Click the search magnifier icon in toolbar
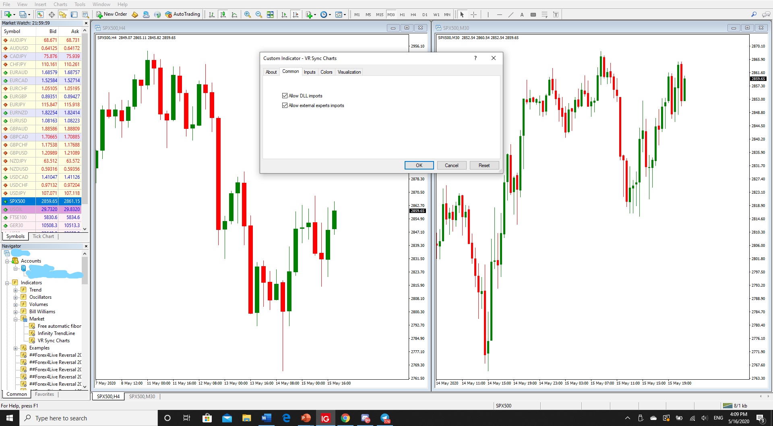 click(754, 14)
